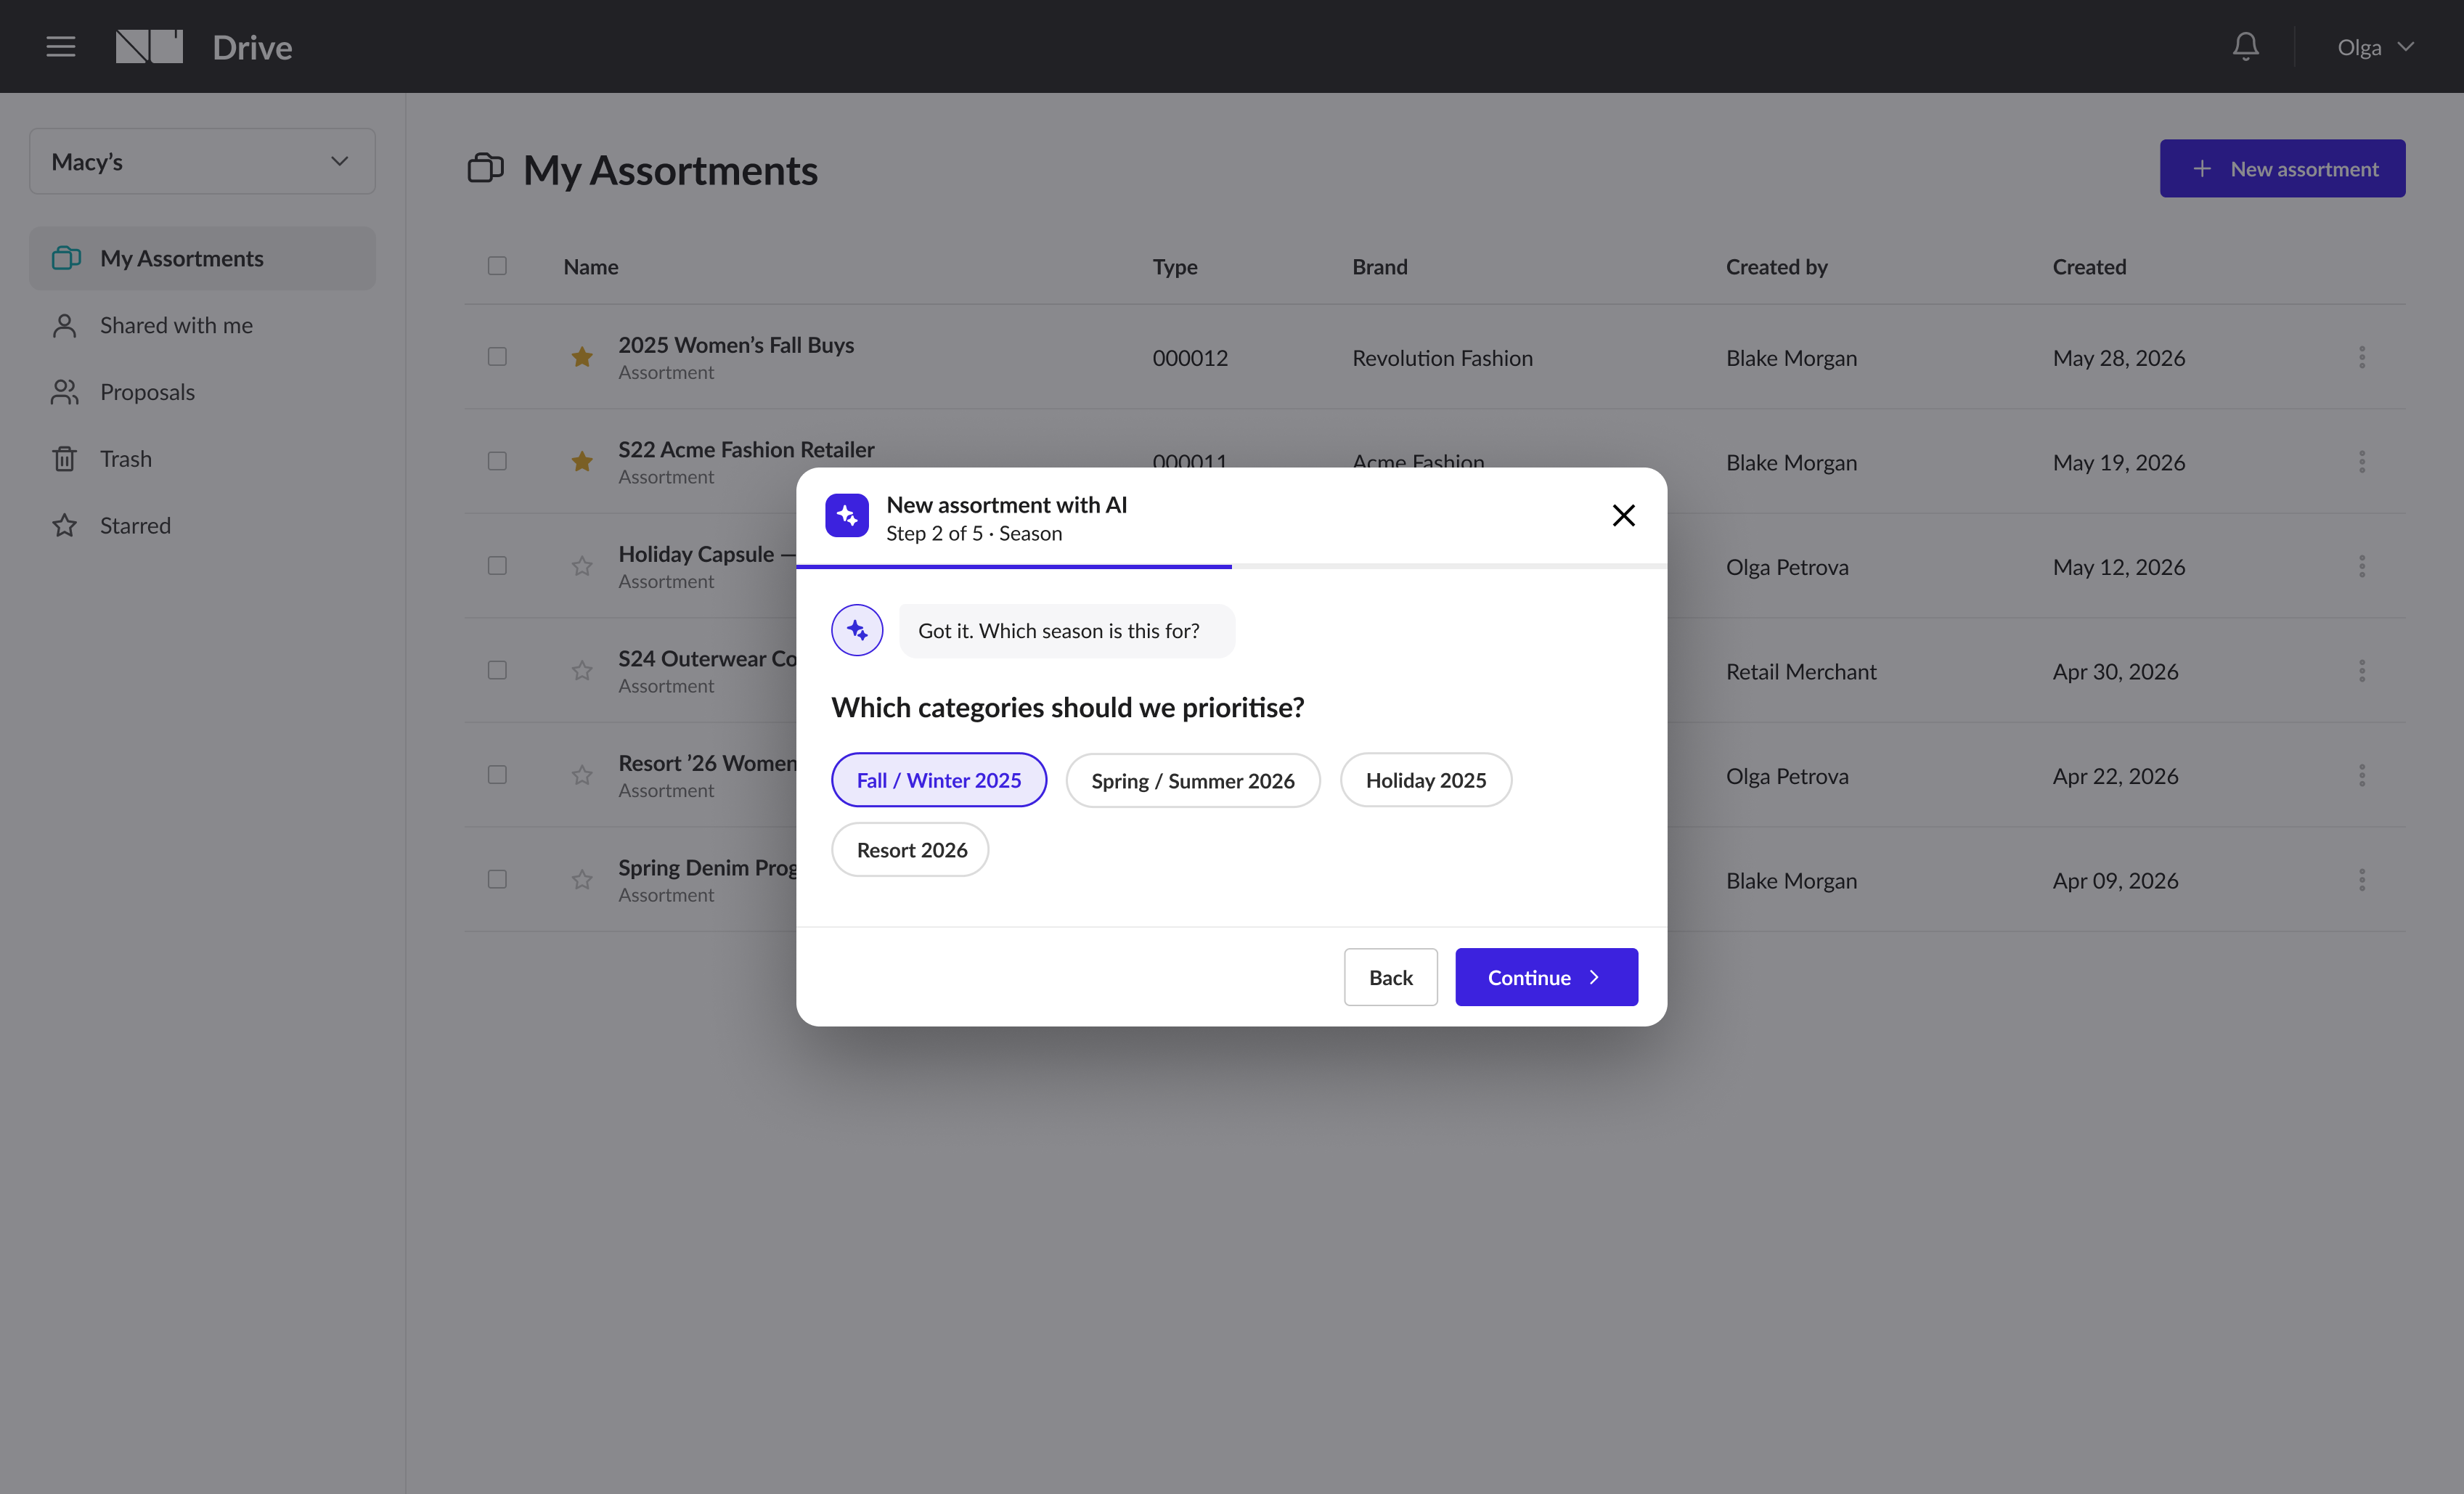Check the 2025 Women's Fall Buys row
The width and height of the screenshot is (2464, 1494).
click(x=497, y=357)
